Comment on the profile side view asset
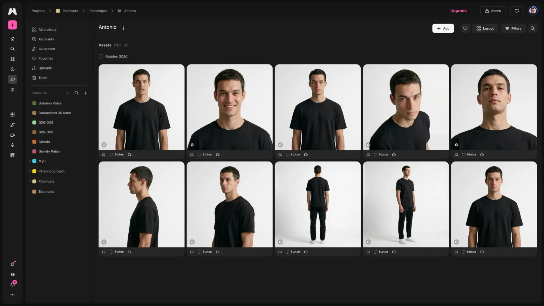This screenshot has width=544, height=306. click(104, 252)
